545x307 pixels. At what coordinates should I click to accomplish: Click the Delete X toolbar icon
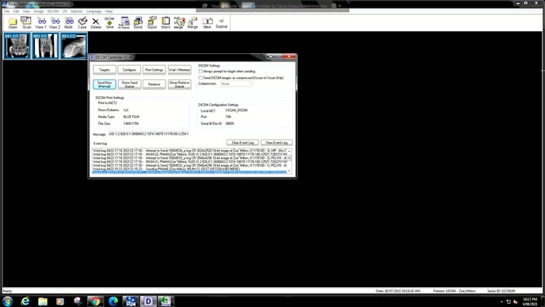(96, 23)
